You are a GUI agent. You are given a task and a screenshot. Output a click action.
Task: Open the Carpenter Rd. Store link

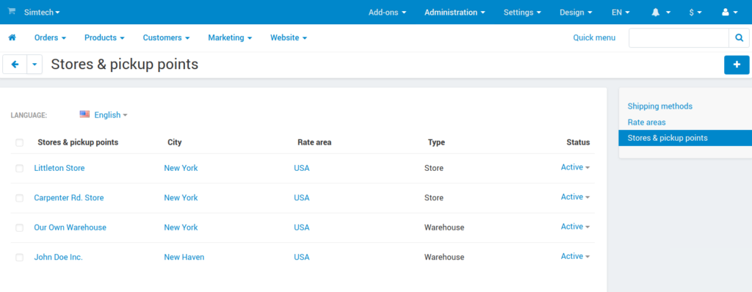pyautogui.click(x=68, y=197)
